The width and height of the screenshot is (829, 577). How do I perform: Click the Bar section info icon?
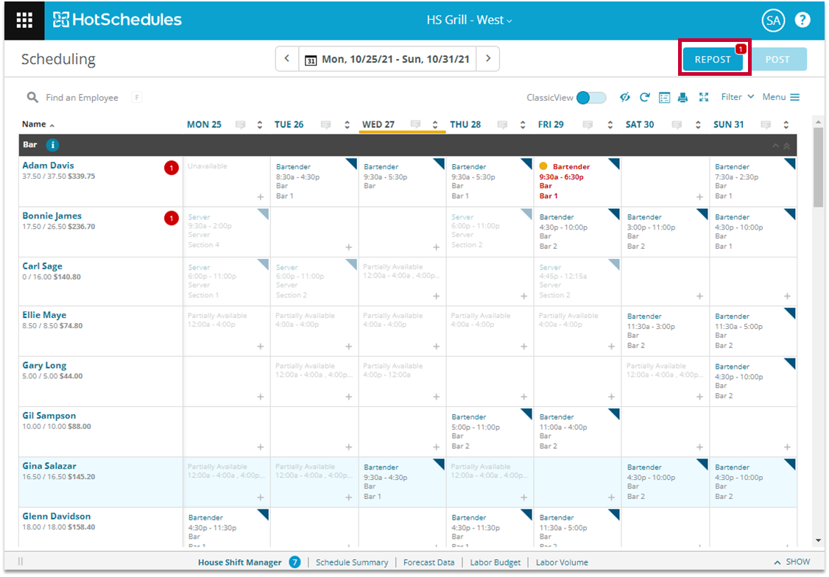click(53, 145)
